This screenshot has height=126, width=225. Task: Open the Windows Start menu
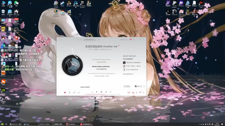(x=2, y=124)
